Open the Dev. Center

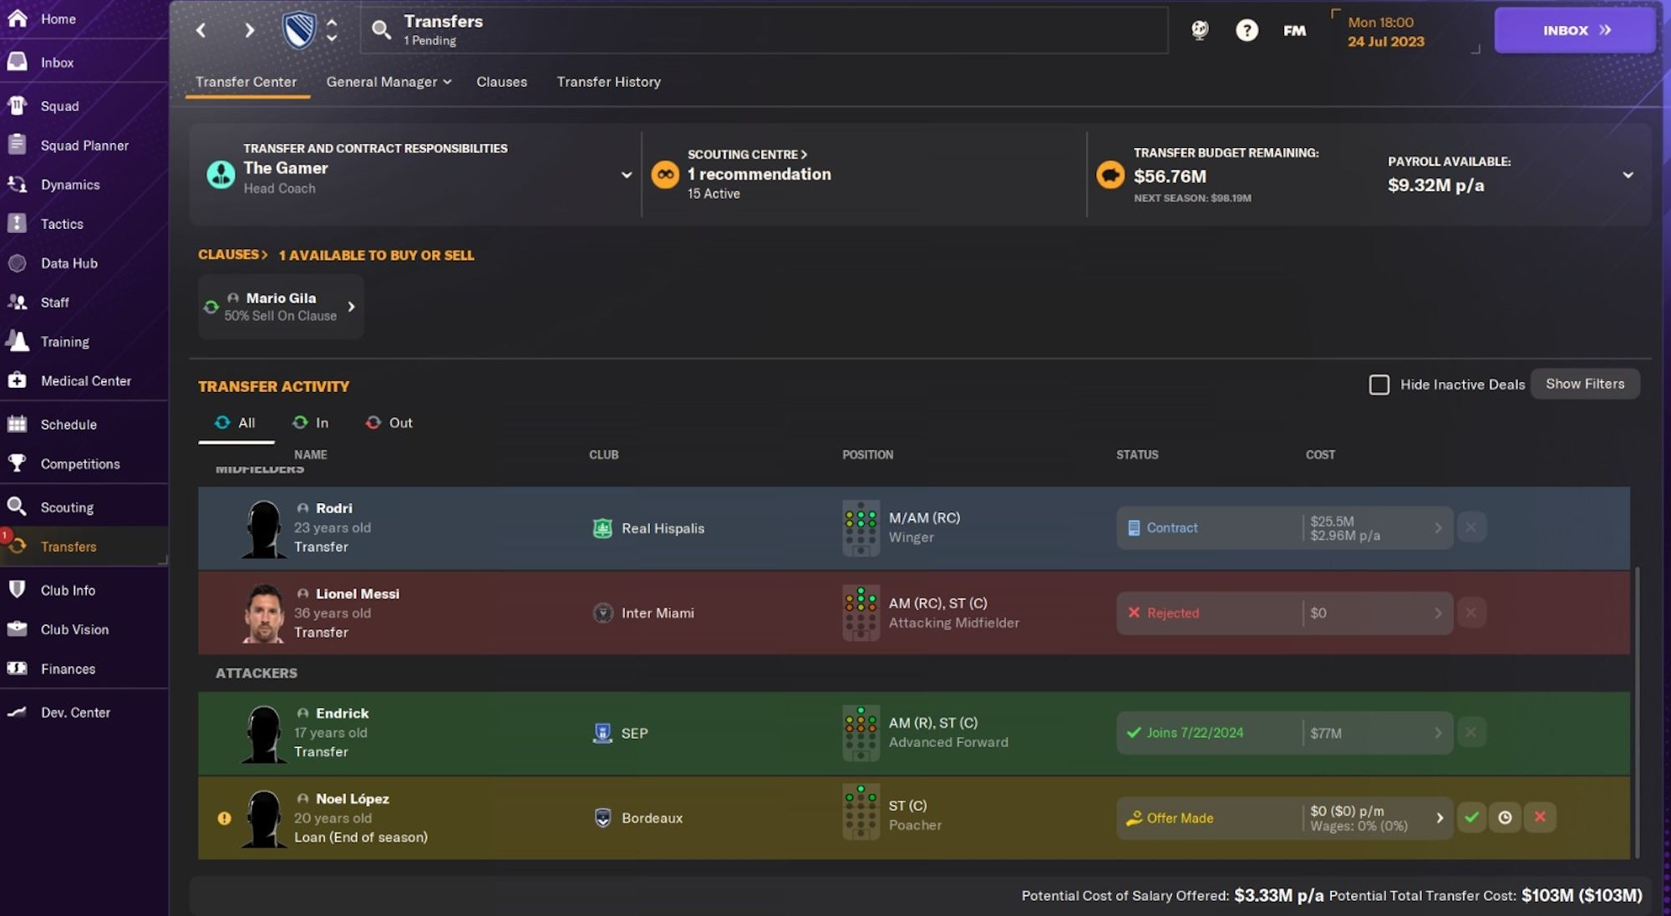click(x=75, y=712)
